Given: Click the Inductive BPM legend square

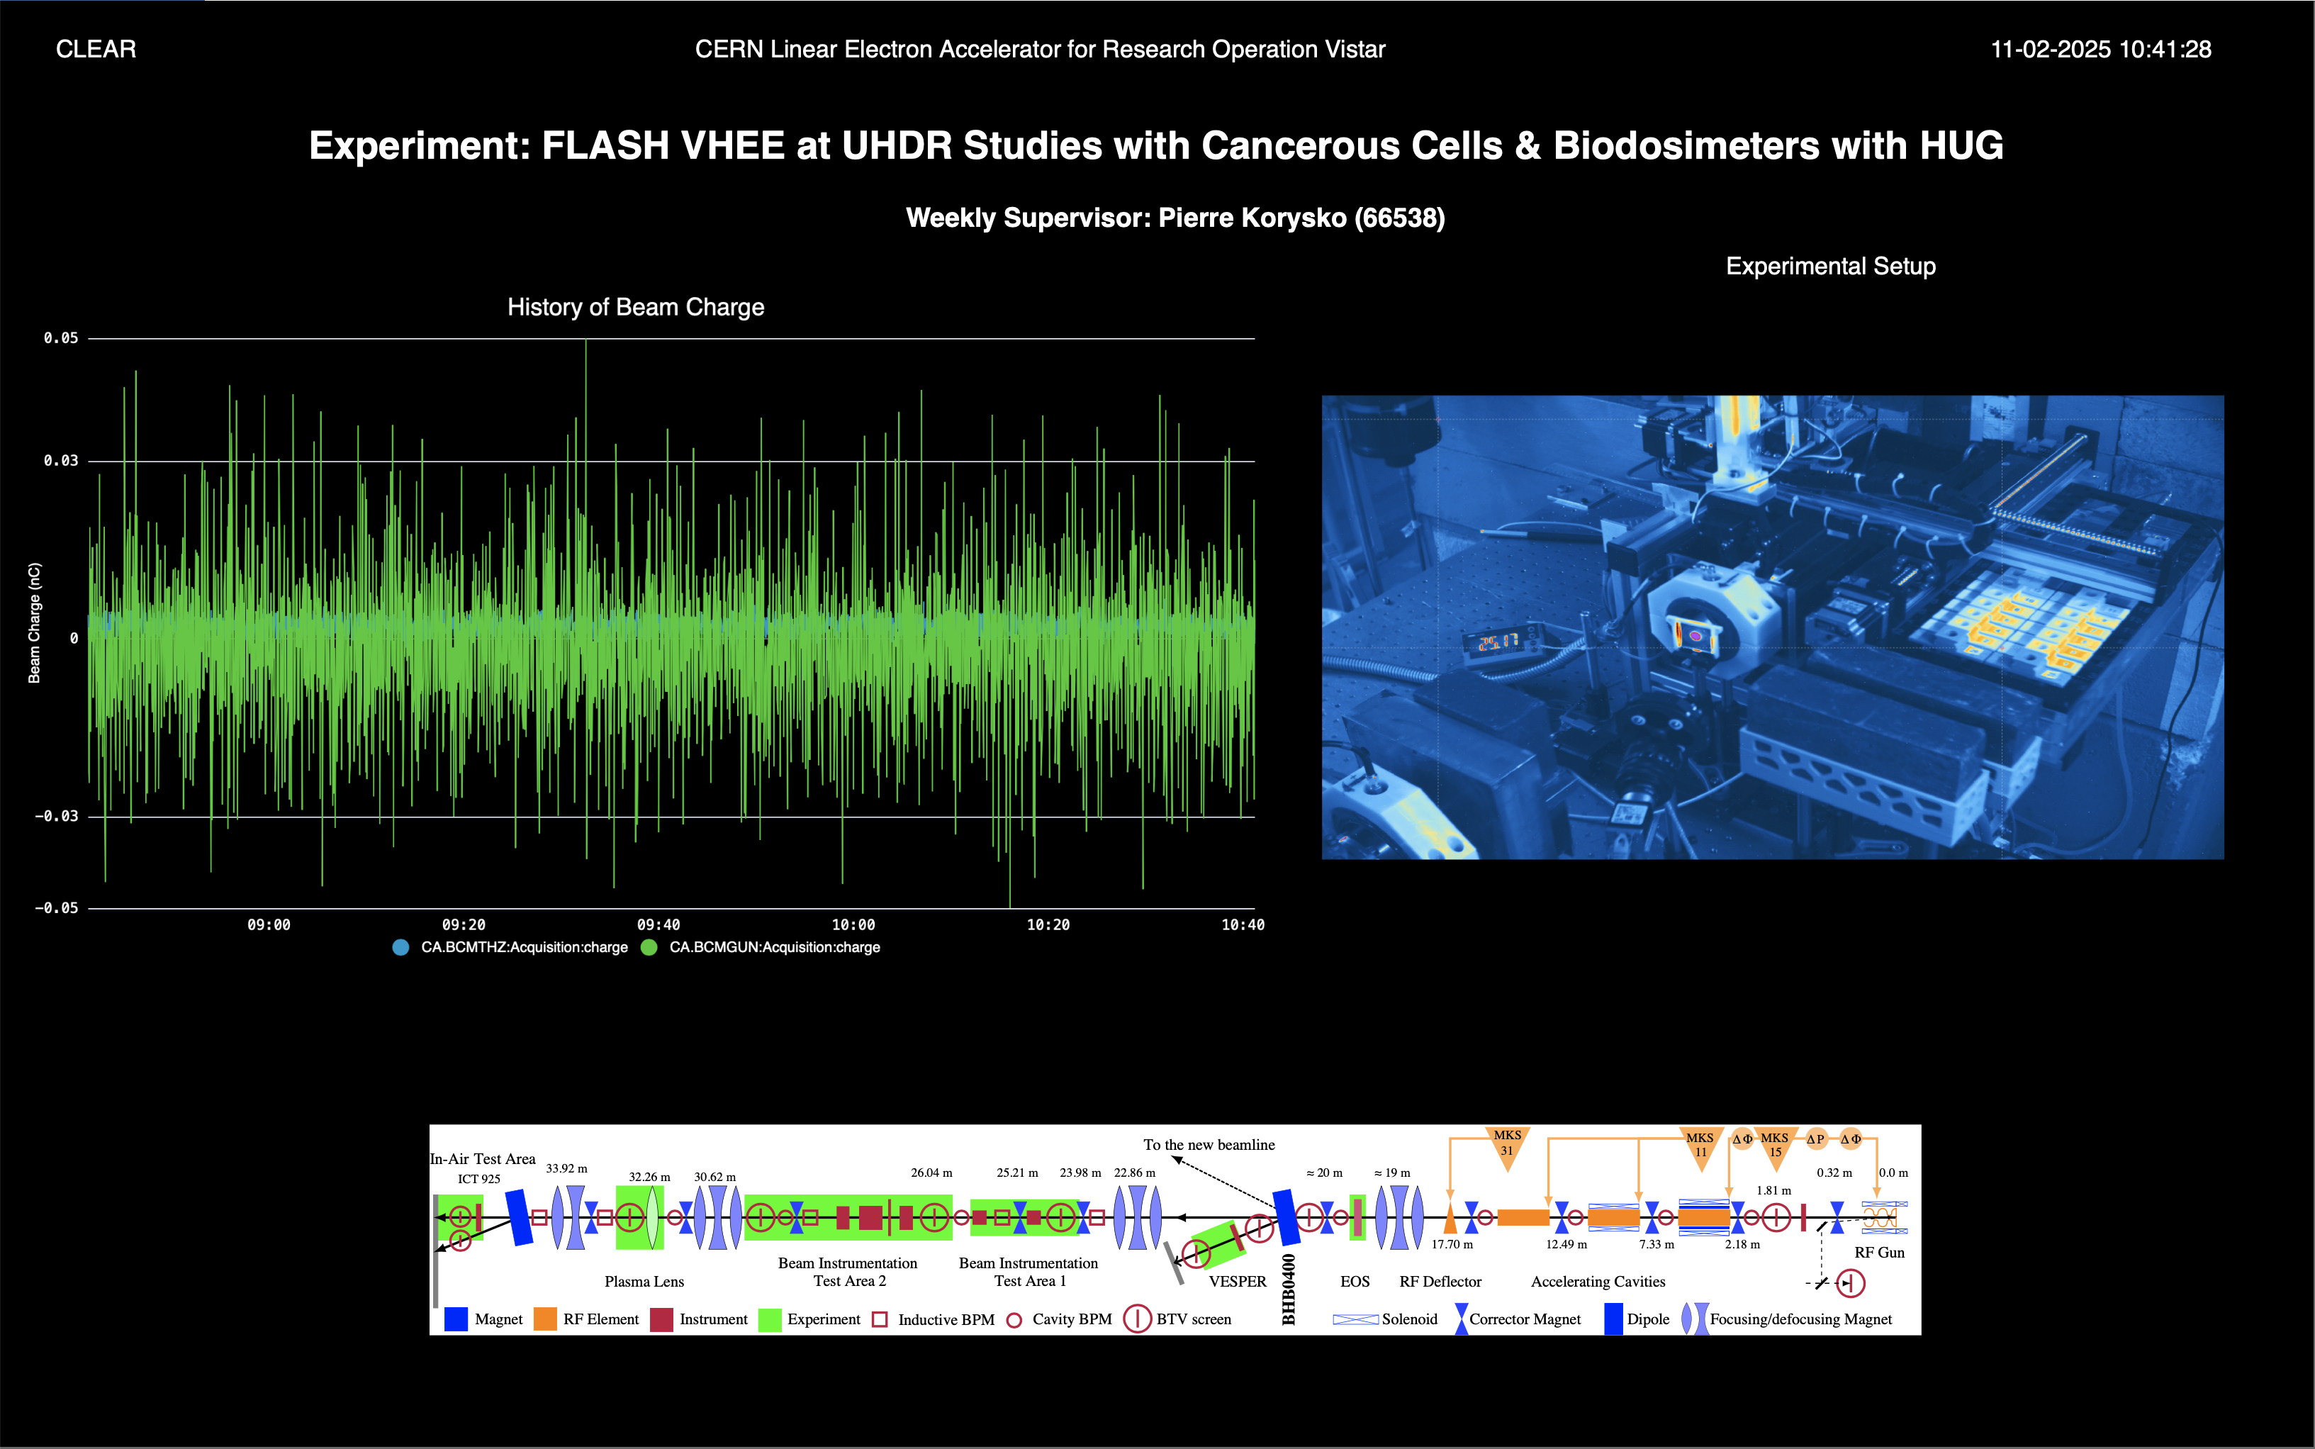Looking at the screenshot, I should [880, 1320].
